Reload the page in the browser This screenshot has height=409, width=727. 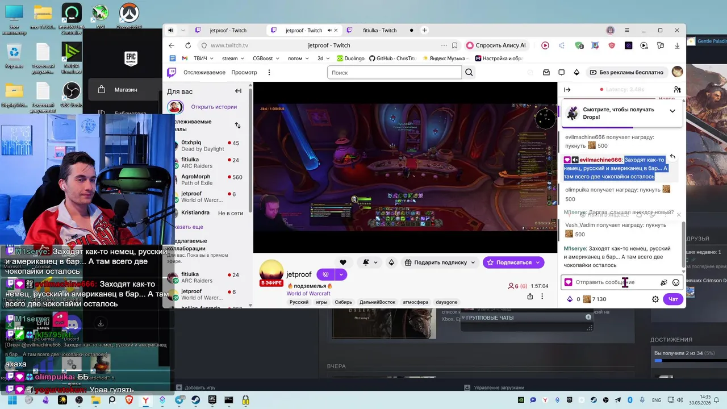tap(188, 45)
